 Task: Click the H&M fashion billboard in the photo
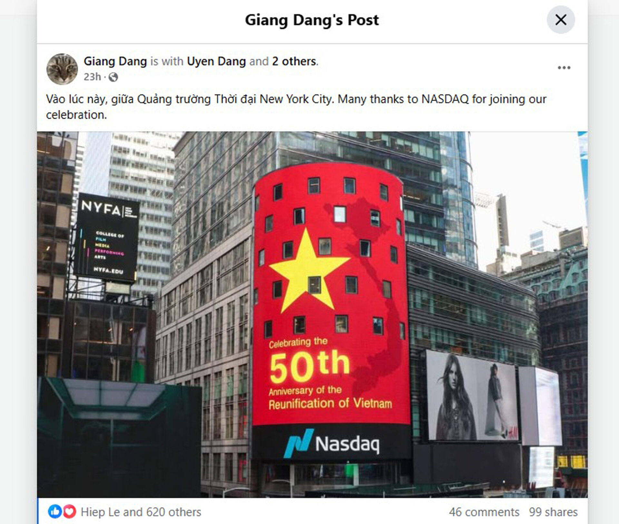pos(472,396)
